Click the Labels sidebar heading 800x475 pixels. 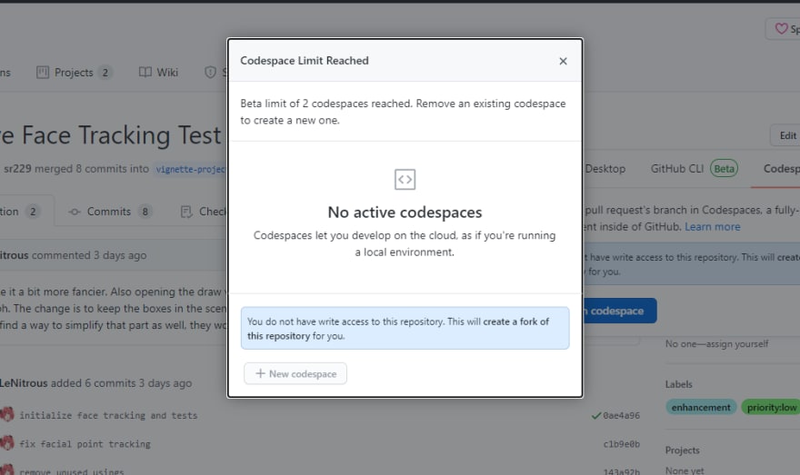point(678,384)
